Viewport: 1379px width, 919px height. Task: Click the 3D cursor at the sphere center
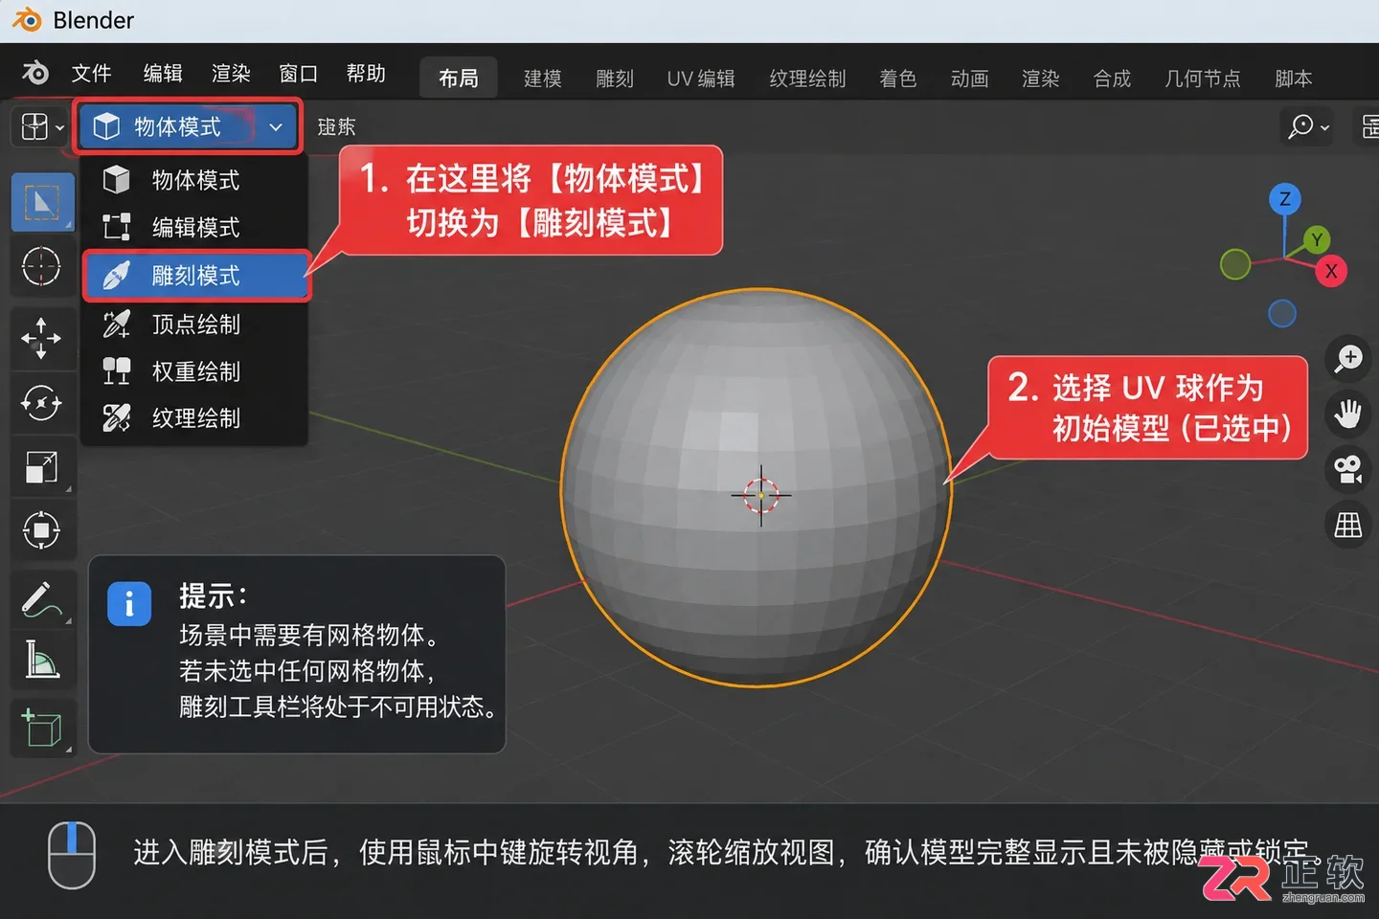coord(761,495)
